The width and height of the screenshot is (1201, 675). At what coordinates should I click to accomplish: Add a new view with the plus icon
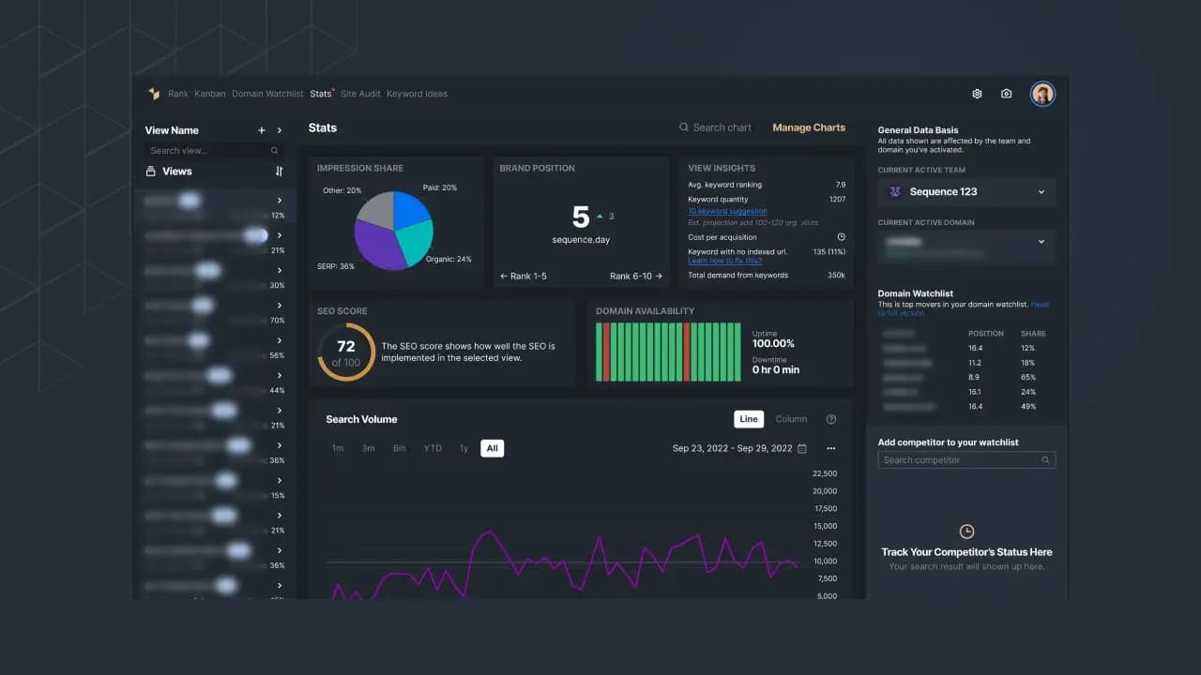pyautogui.click(x=261, y=129)
